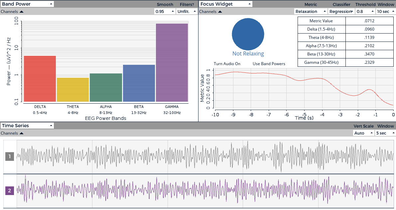Viewport: 396px width, 210px height.
Task: Open the Time Series widget selector dropdown
Action: tap(27, 126)
